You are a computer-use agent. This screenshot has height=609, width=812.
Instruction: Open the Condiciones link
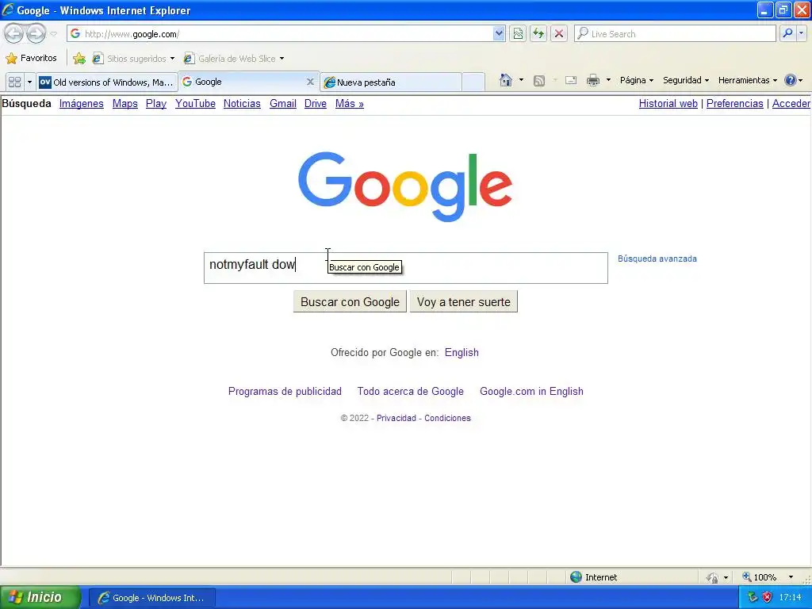tap(447, 418)
